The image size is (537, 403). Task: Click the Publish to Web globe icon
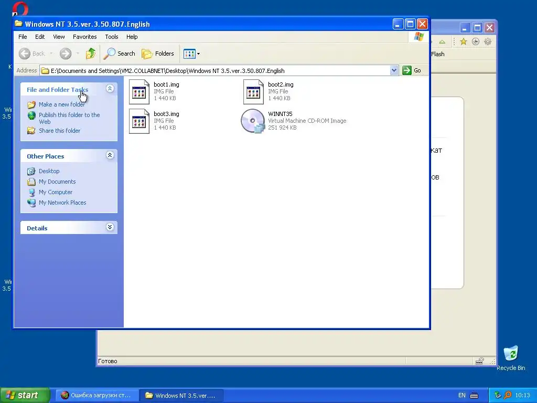point(31,115)
